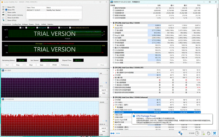The image size is (219, 137).
Task: Click the CPU chip icon beside Stress CPU
Action: coord(3,7)
